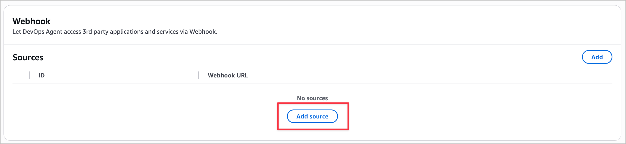The height and width of the screenshot is (144, 626).
Task: Click the divider before Webhook URL column
Action: (199, 75)
